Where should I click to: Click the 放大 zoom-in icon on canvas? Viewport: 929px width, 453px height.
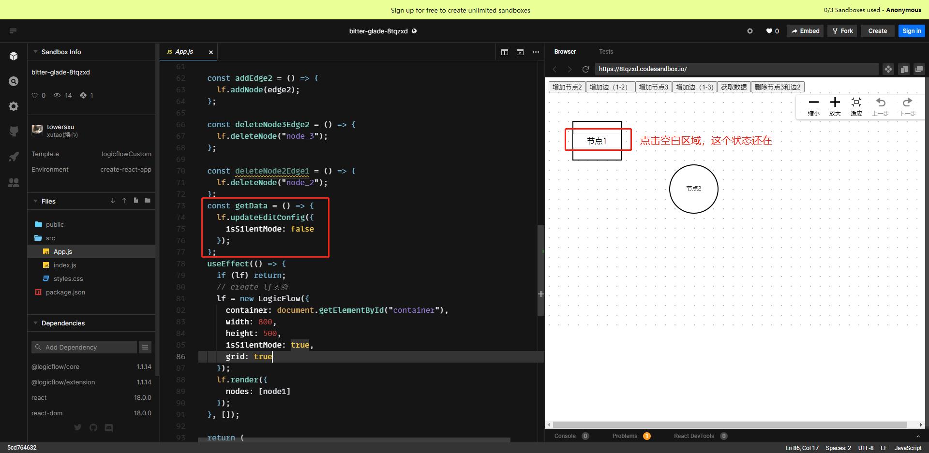[836, 102]
